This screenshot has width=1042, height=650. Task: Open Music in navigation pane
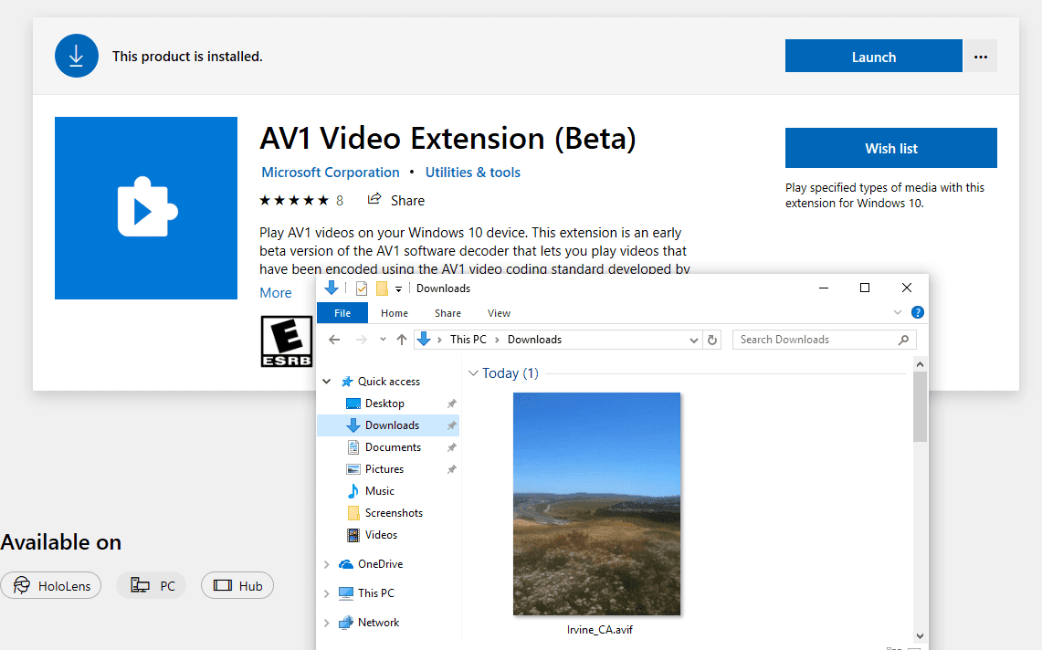pos(380,490)
